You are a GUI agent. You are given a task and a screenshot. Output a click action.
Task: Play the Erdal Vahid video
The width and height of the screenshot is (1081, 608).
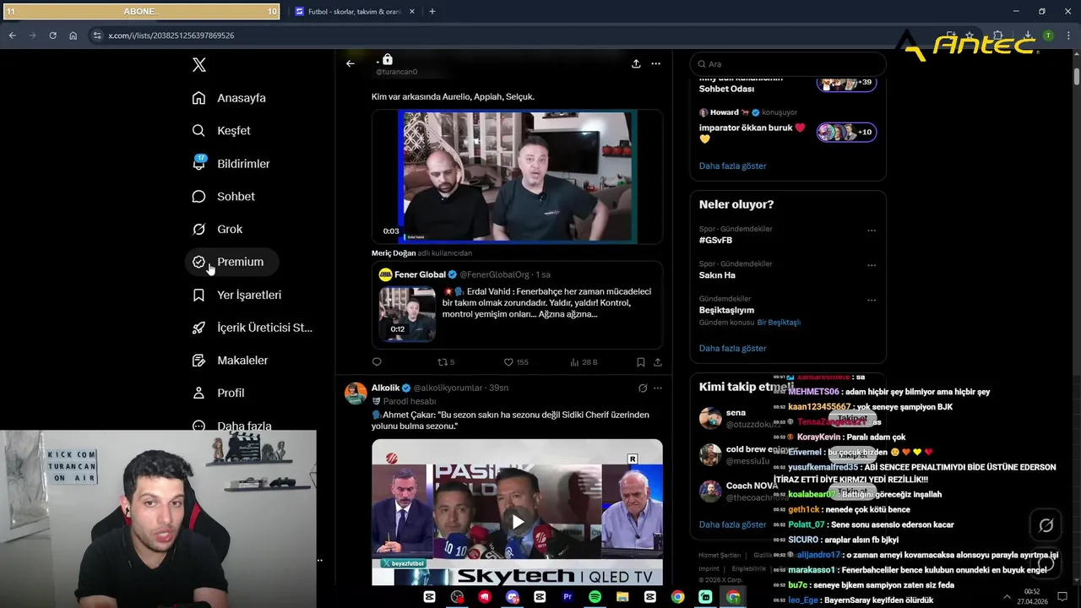point(517,176)
